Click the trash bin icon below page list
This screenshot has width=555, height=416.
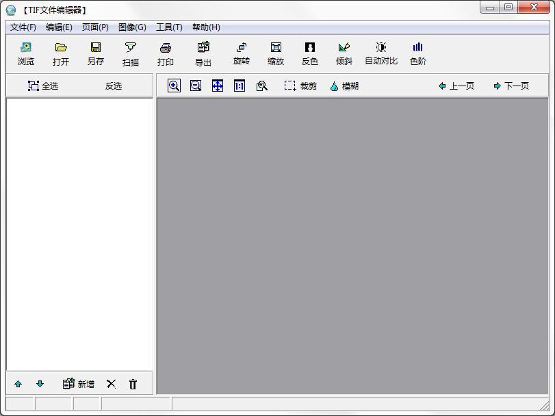coord(133,384)
